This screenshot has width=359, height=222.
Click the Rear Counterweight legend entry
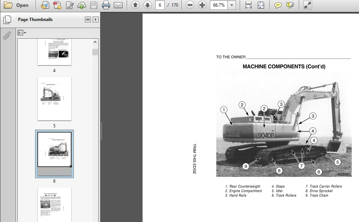point(243,186)
